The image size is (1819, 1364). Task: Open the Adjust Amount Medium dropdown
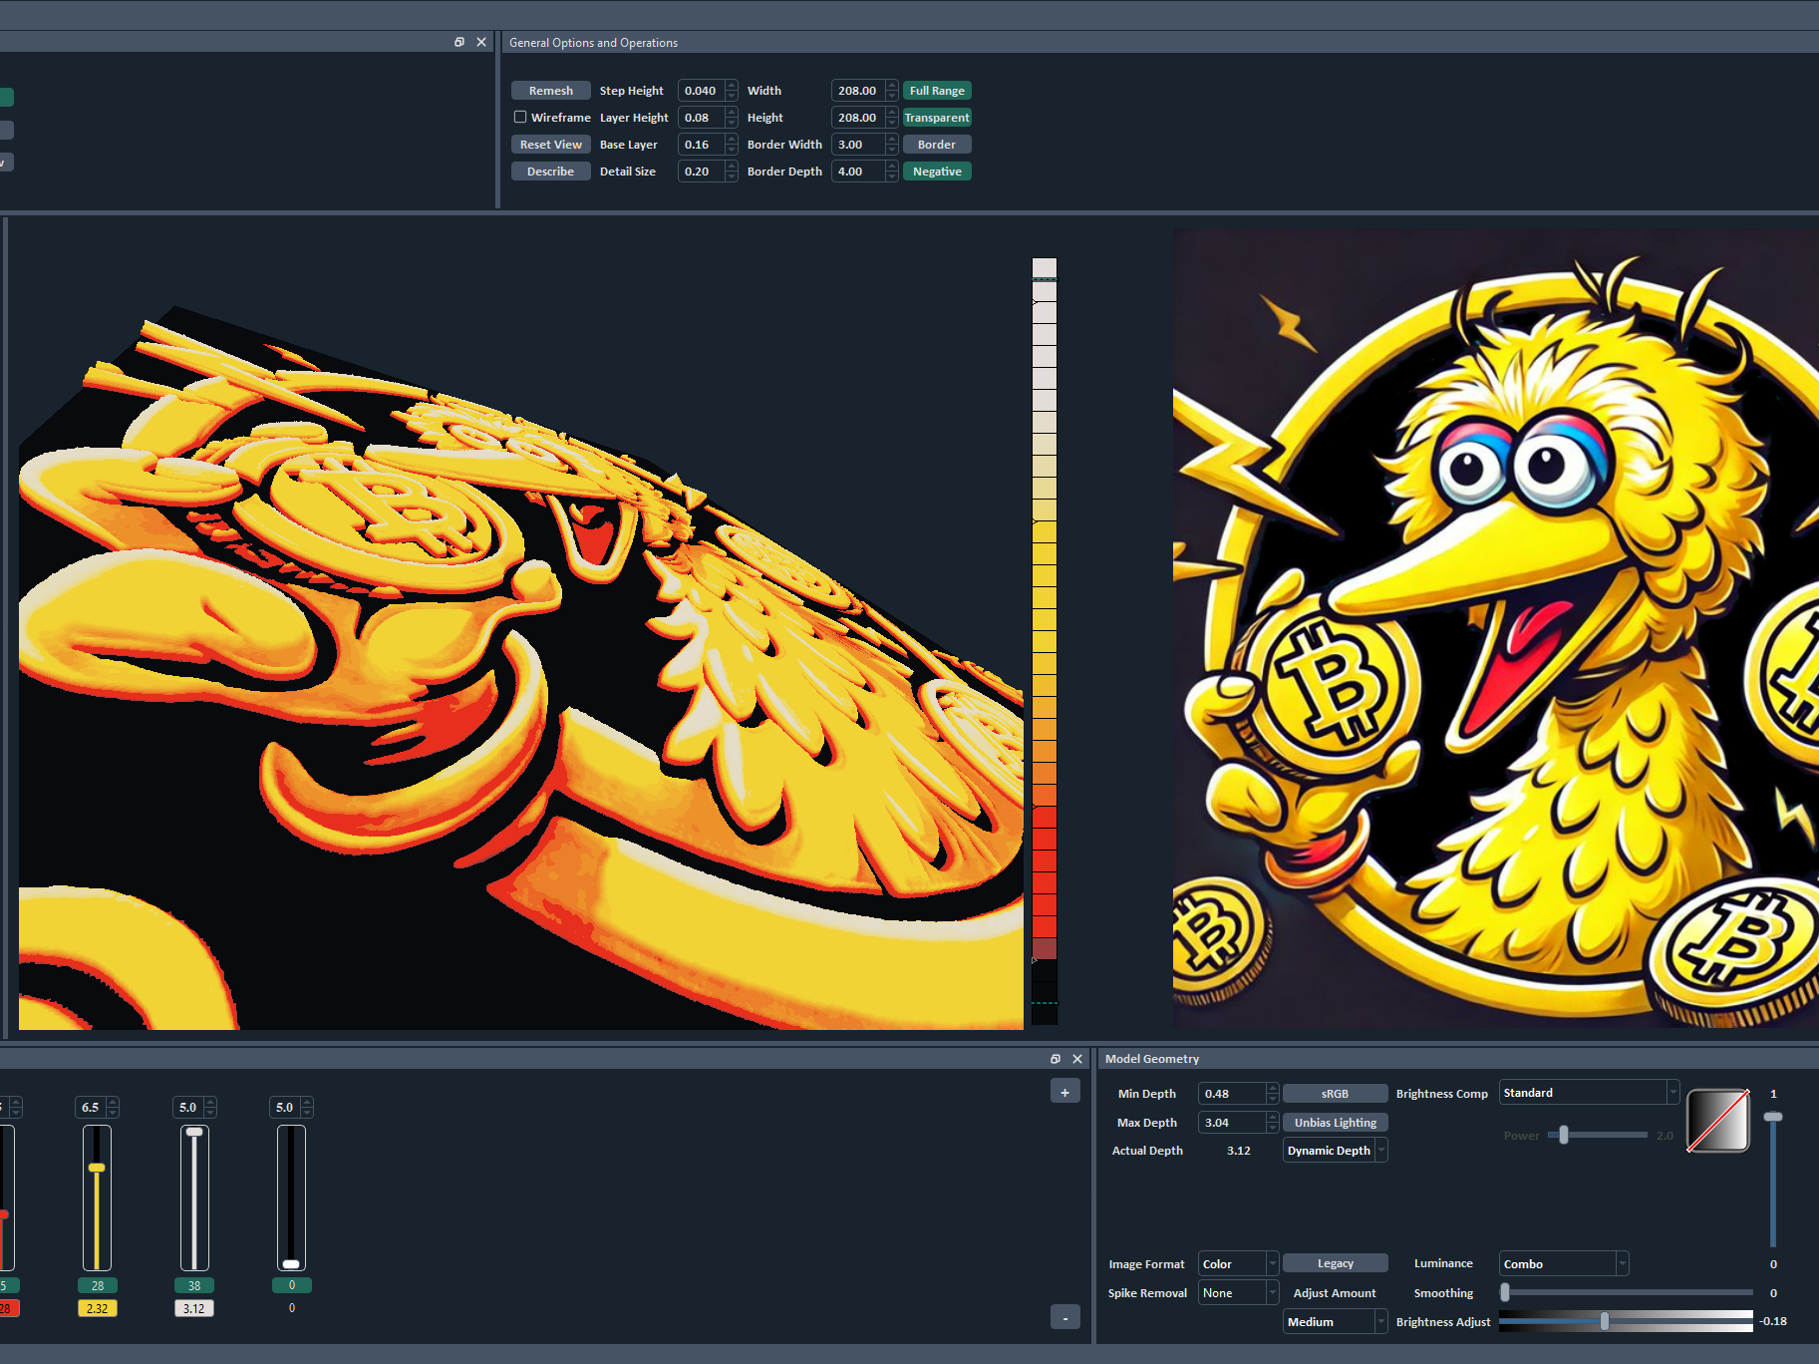[1335, 1322]
